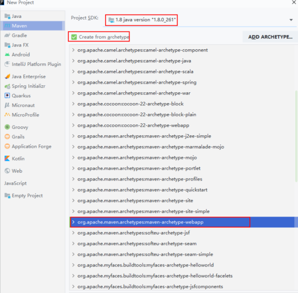Select maven-archetype-profiles entry
The height and width of the screenshot is (293, 298).
[x=140, y=179]
